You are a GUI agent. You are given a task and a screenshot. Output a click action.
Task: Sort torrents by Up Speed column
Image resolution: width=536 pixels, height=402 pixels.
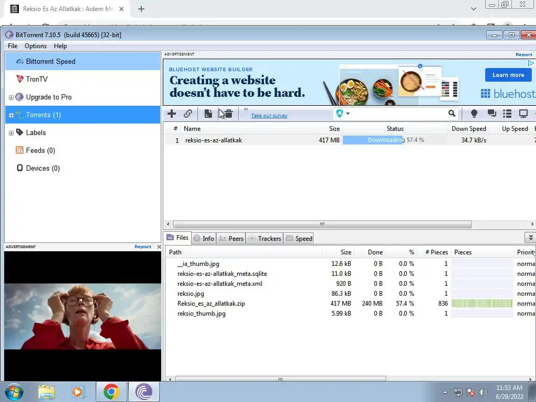pyautogui.click(x=511, y=129)
